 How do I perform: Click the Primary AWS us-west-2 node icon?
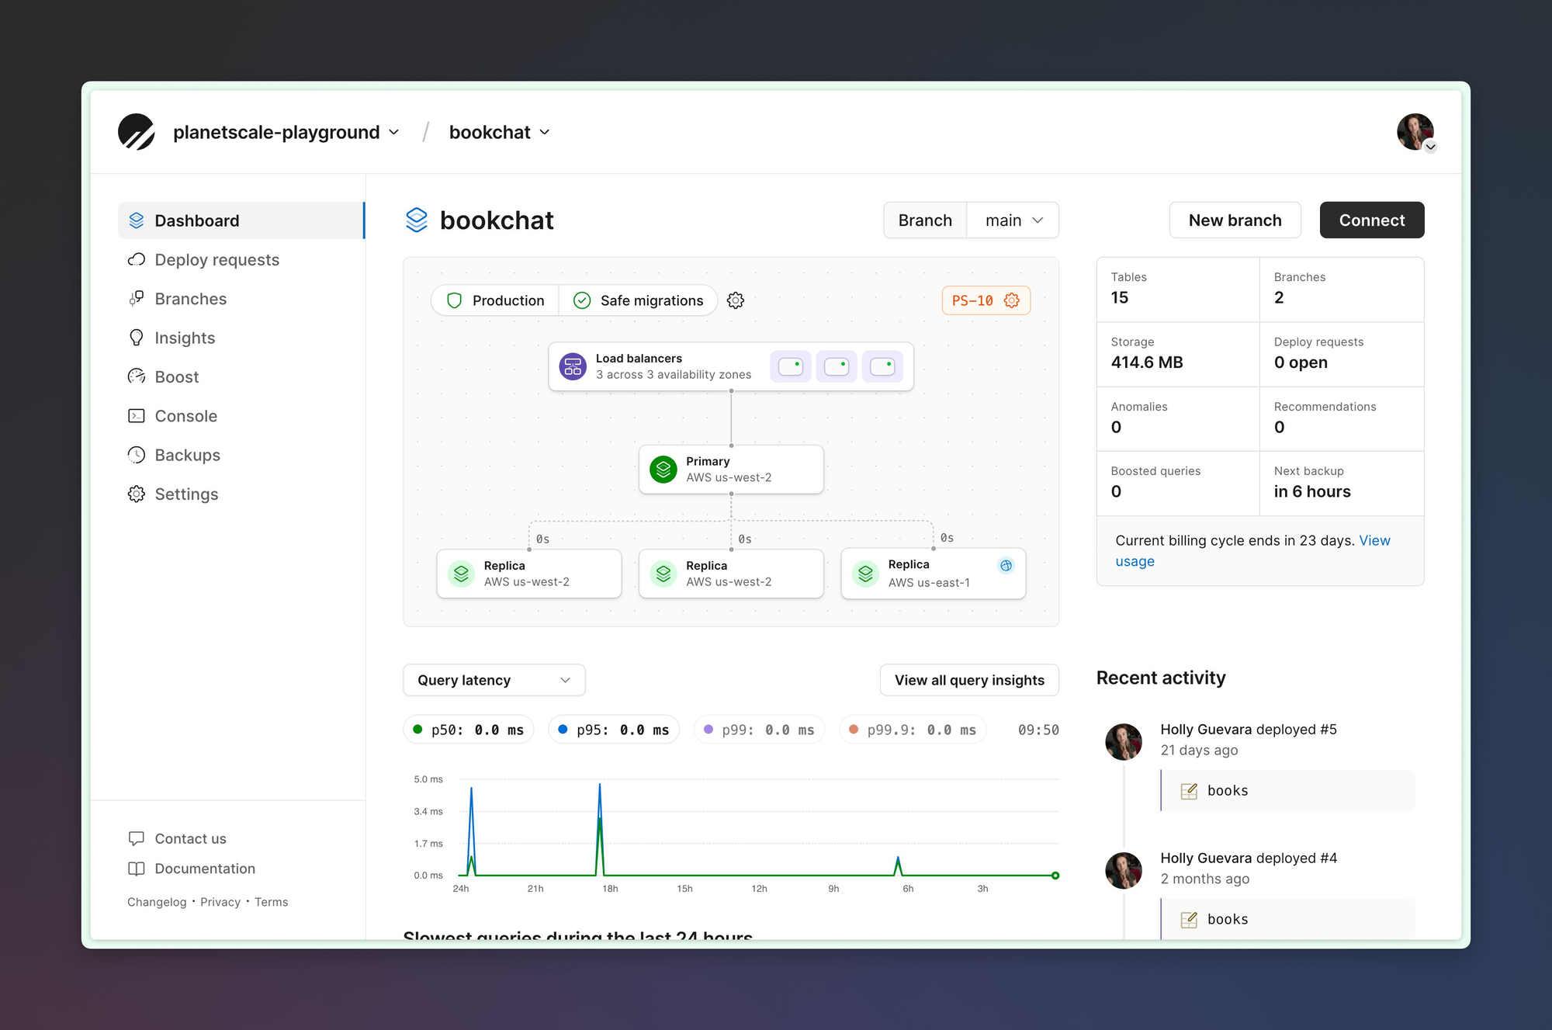pos(663,469)
